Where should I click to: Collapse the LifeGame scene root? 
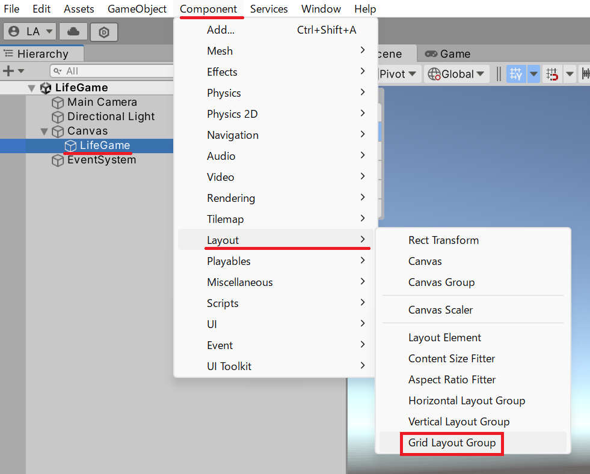coord(32,88)
